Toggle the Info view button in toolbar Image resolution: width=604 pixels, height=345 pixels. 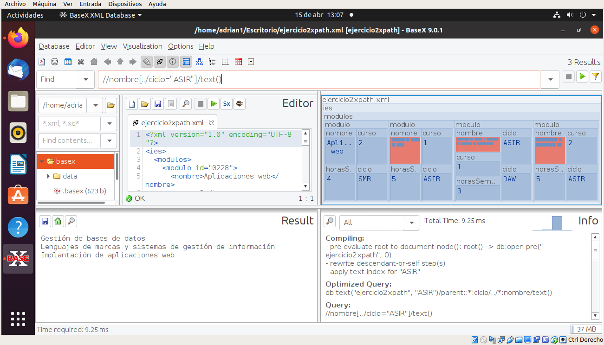coord(173,62)
